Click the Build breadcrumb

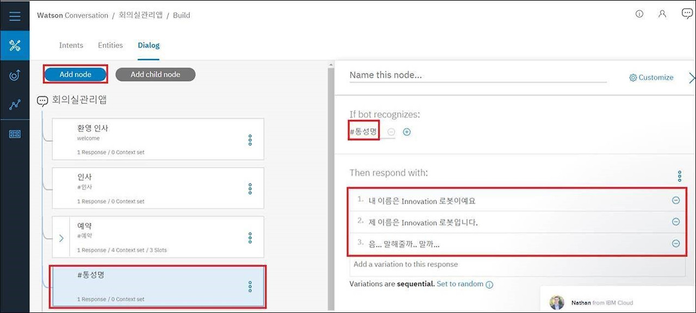[x=182, y=15]
